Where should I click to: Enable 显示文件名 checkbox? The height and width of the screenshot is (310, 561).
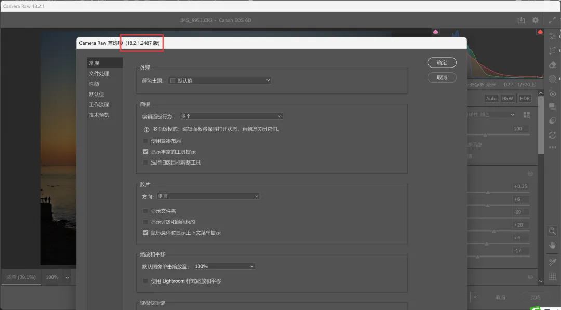click(145, 211)
